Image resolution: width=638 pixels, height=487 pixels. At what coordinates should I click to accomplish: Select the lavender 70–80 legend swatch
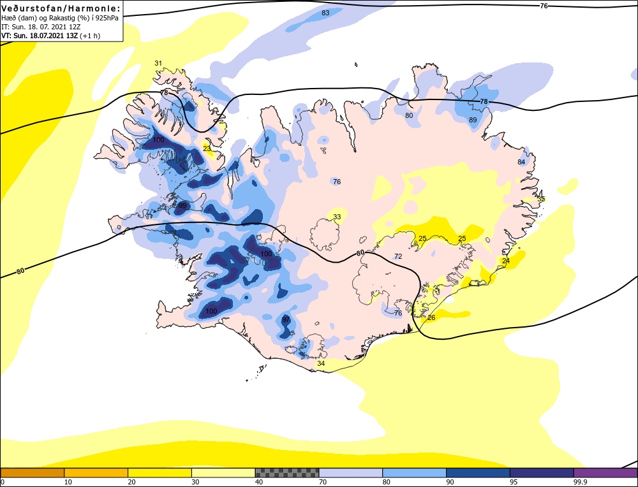(351, 472)
